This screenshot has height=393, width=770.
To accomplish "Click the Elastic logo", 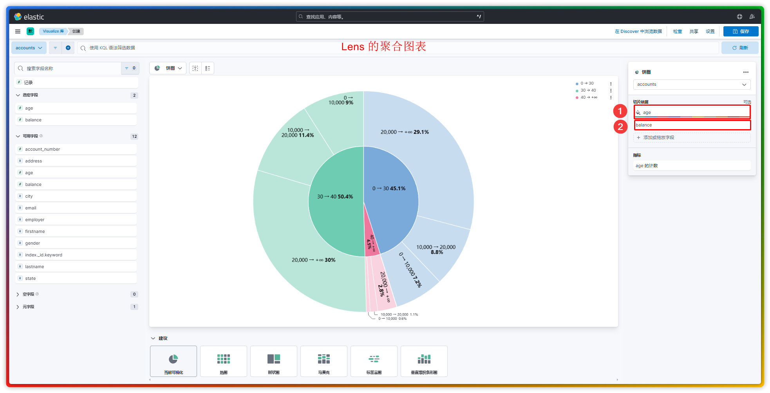I will 29,16.
